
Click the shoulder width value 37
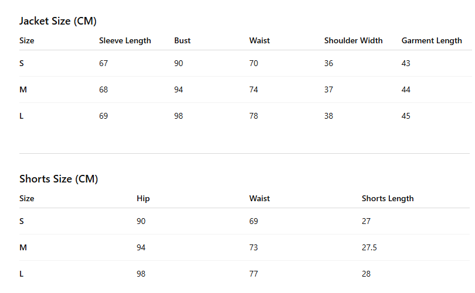coord(328,89)
